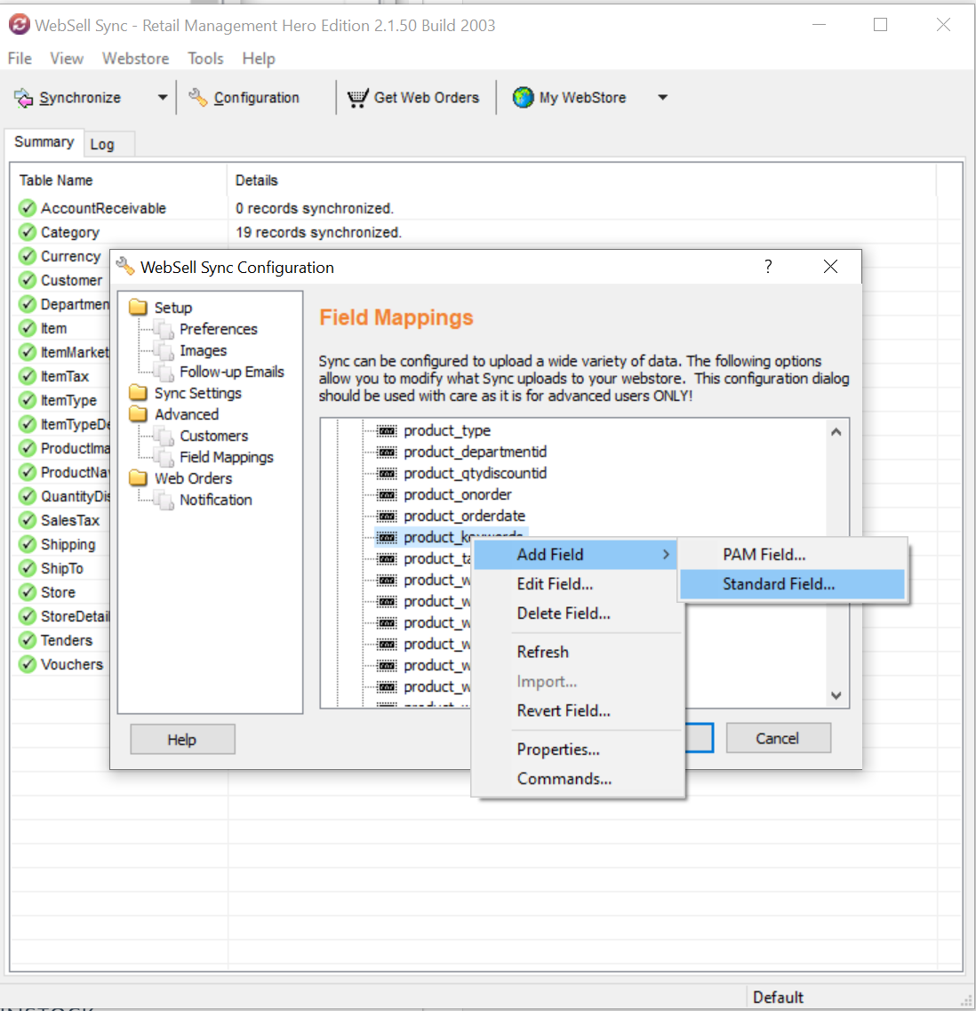
Task: Click the Synchronize toolbar icon
Action: (23, 98)
